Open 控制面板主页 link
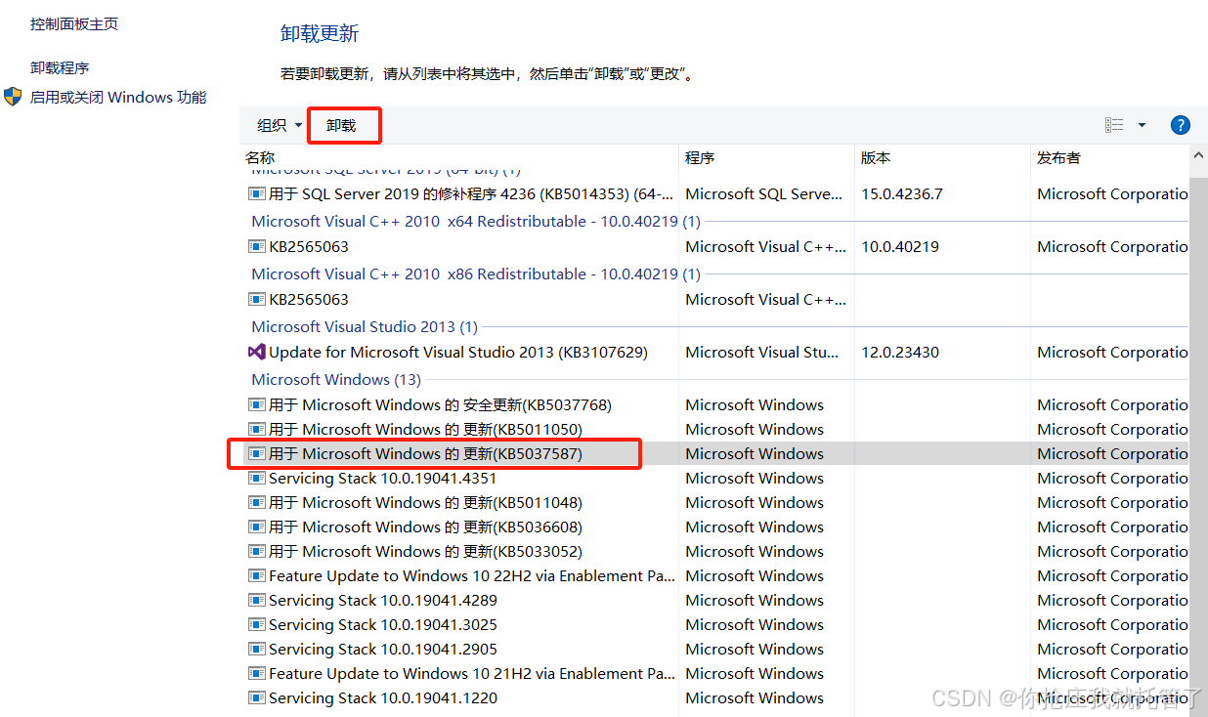1208x717 pixels. click(x=74, y=23)
